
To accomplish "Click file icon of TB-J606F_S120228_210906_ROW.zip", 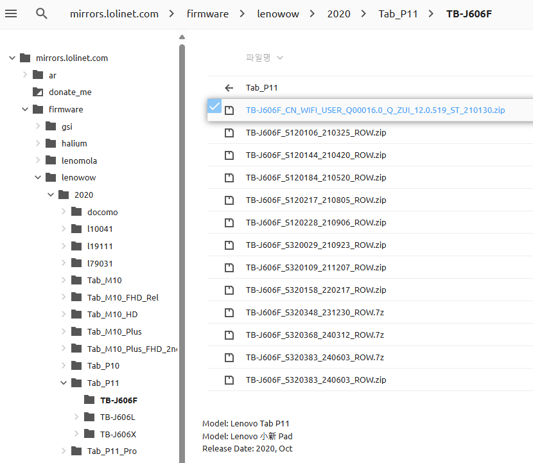I will (x=229, y=223).
